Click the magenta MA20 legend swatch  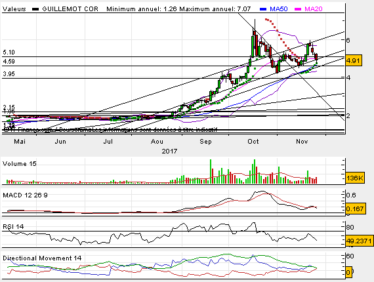298,9
